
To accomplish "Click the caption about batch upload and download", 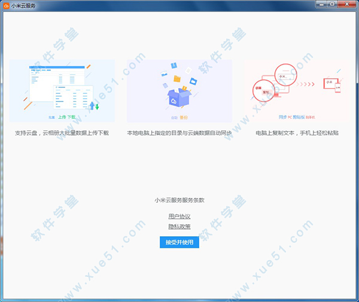I will pos(62,133).
